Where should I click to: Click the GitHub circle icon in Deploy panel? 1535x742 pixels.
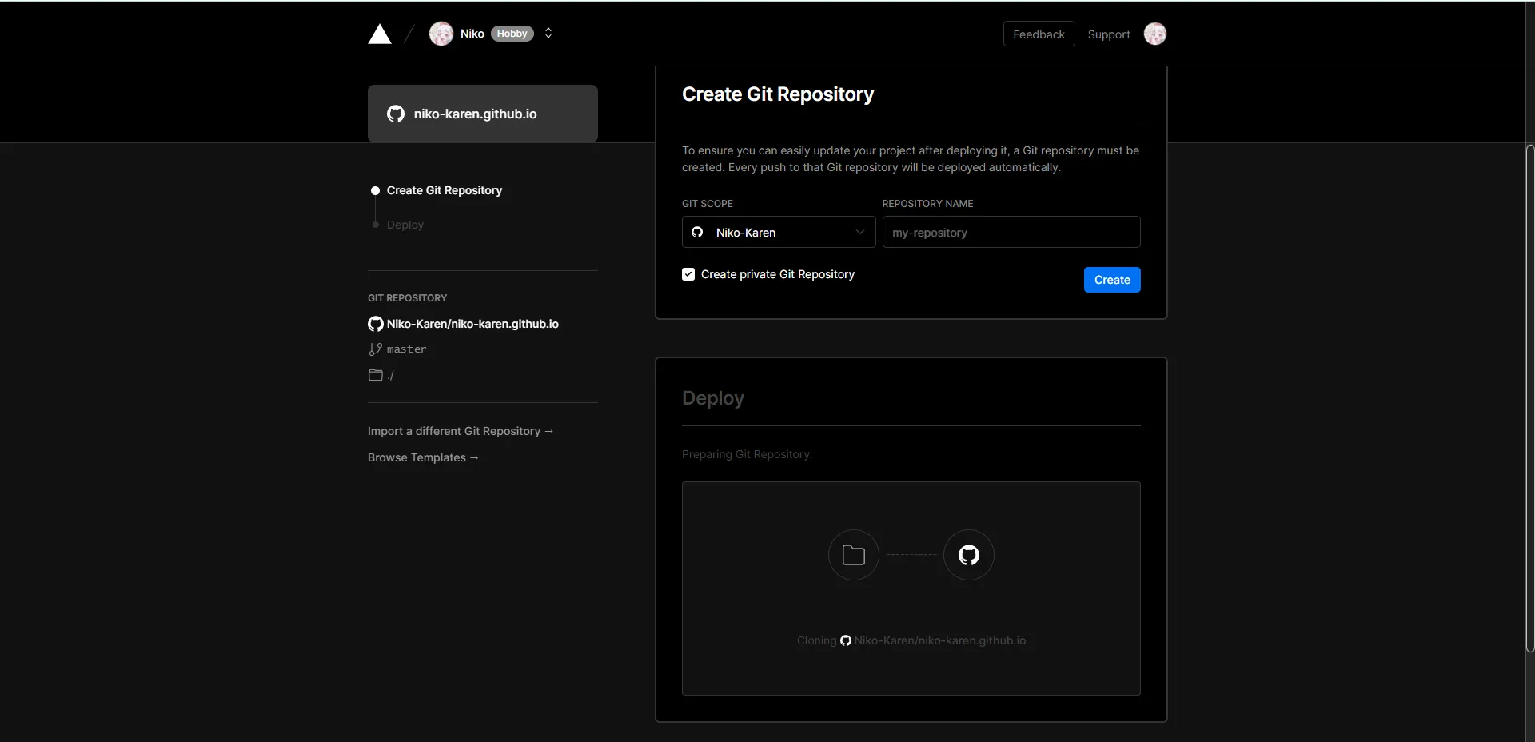(969, 555)
